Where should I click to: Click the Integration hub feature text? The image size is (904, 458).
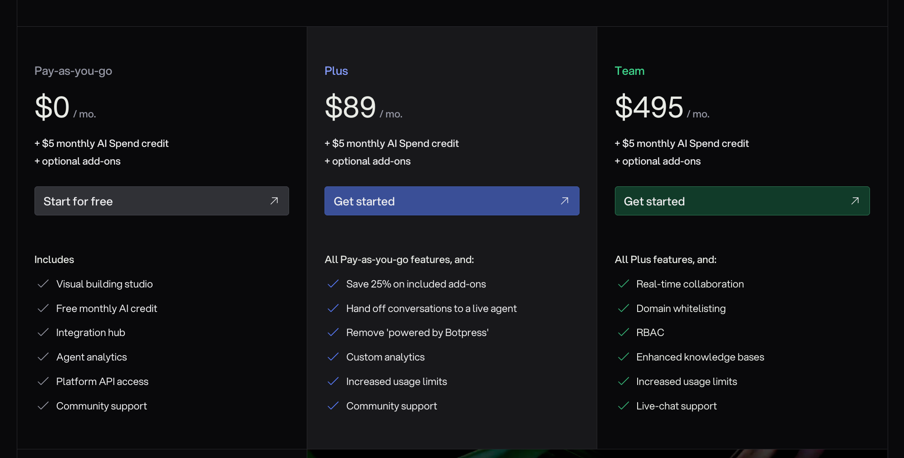pos(90,332)
